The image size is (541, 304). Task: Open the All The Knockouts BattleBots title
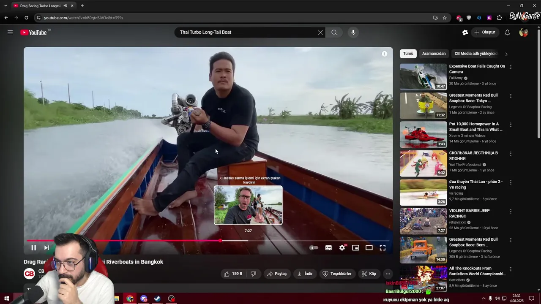(x=477, y=271)
